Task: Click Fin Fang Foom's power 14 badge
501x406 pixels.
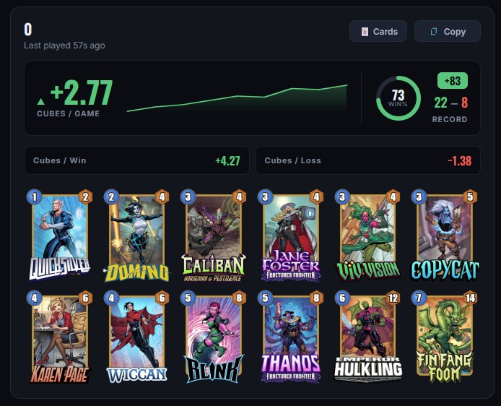Action: [470, 298]
